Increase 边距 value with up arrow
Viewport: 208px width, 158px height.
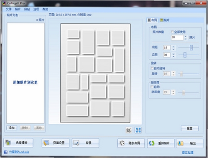[173, 54]
